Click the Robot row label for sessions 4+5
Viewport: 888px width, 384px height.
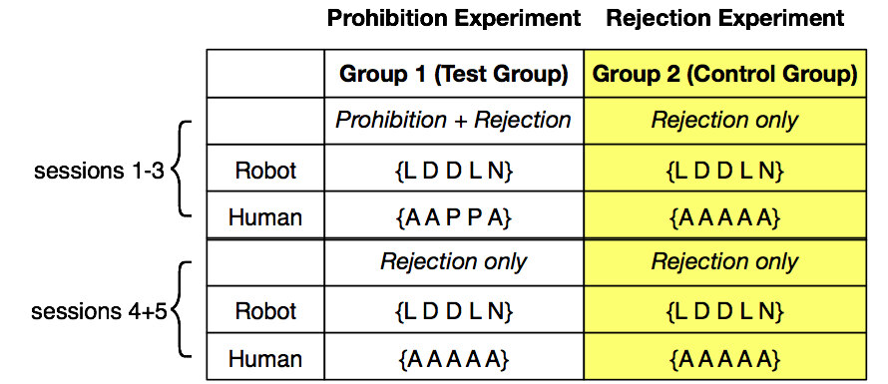[265, 311]
